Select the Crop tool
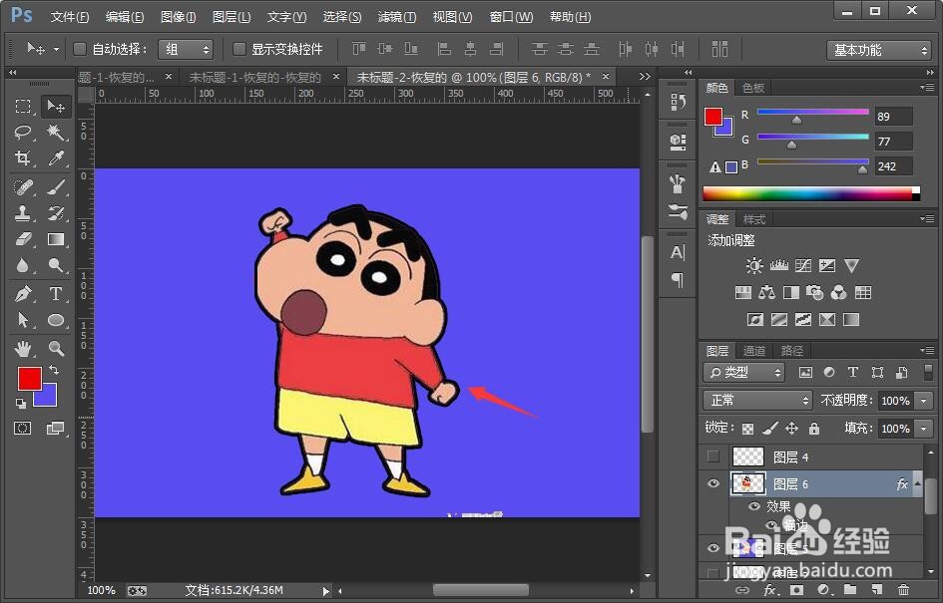This screenshot has height=603, width=943. pos(23,157)
